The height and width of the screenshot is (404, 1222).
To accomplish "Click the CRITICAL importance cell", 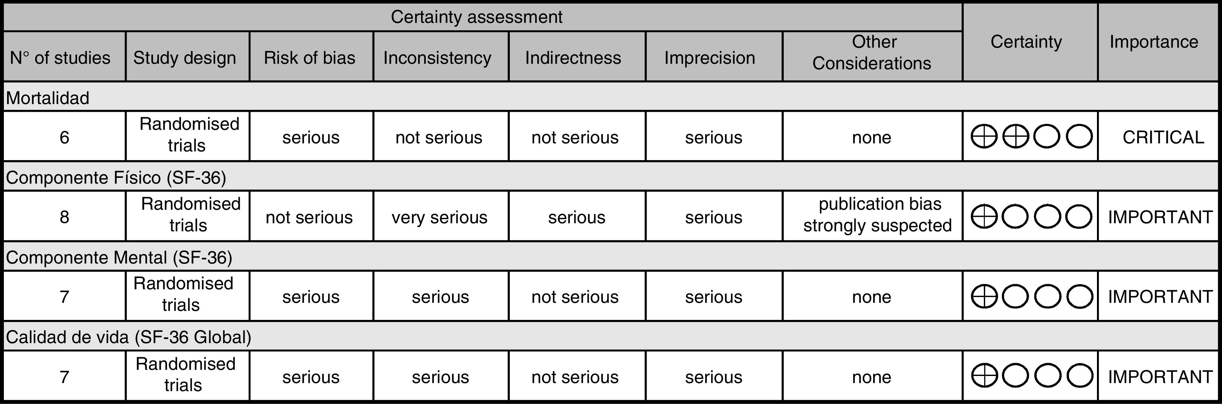I will 1163,138.
